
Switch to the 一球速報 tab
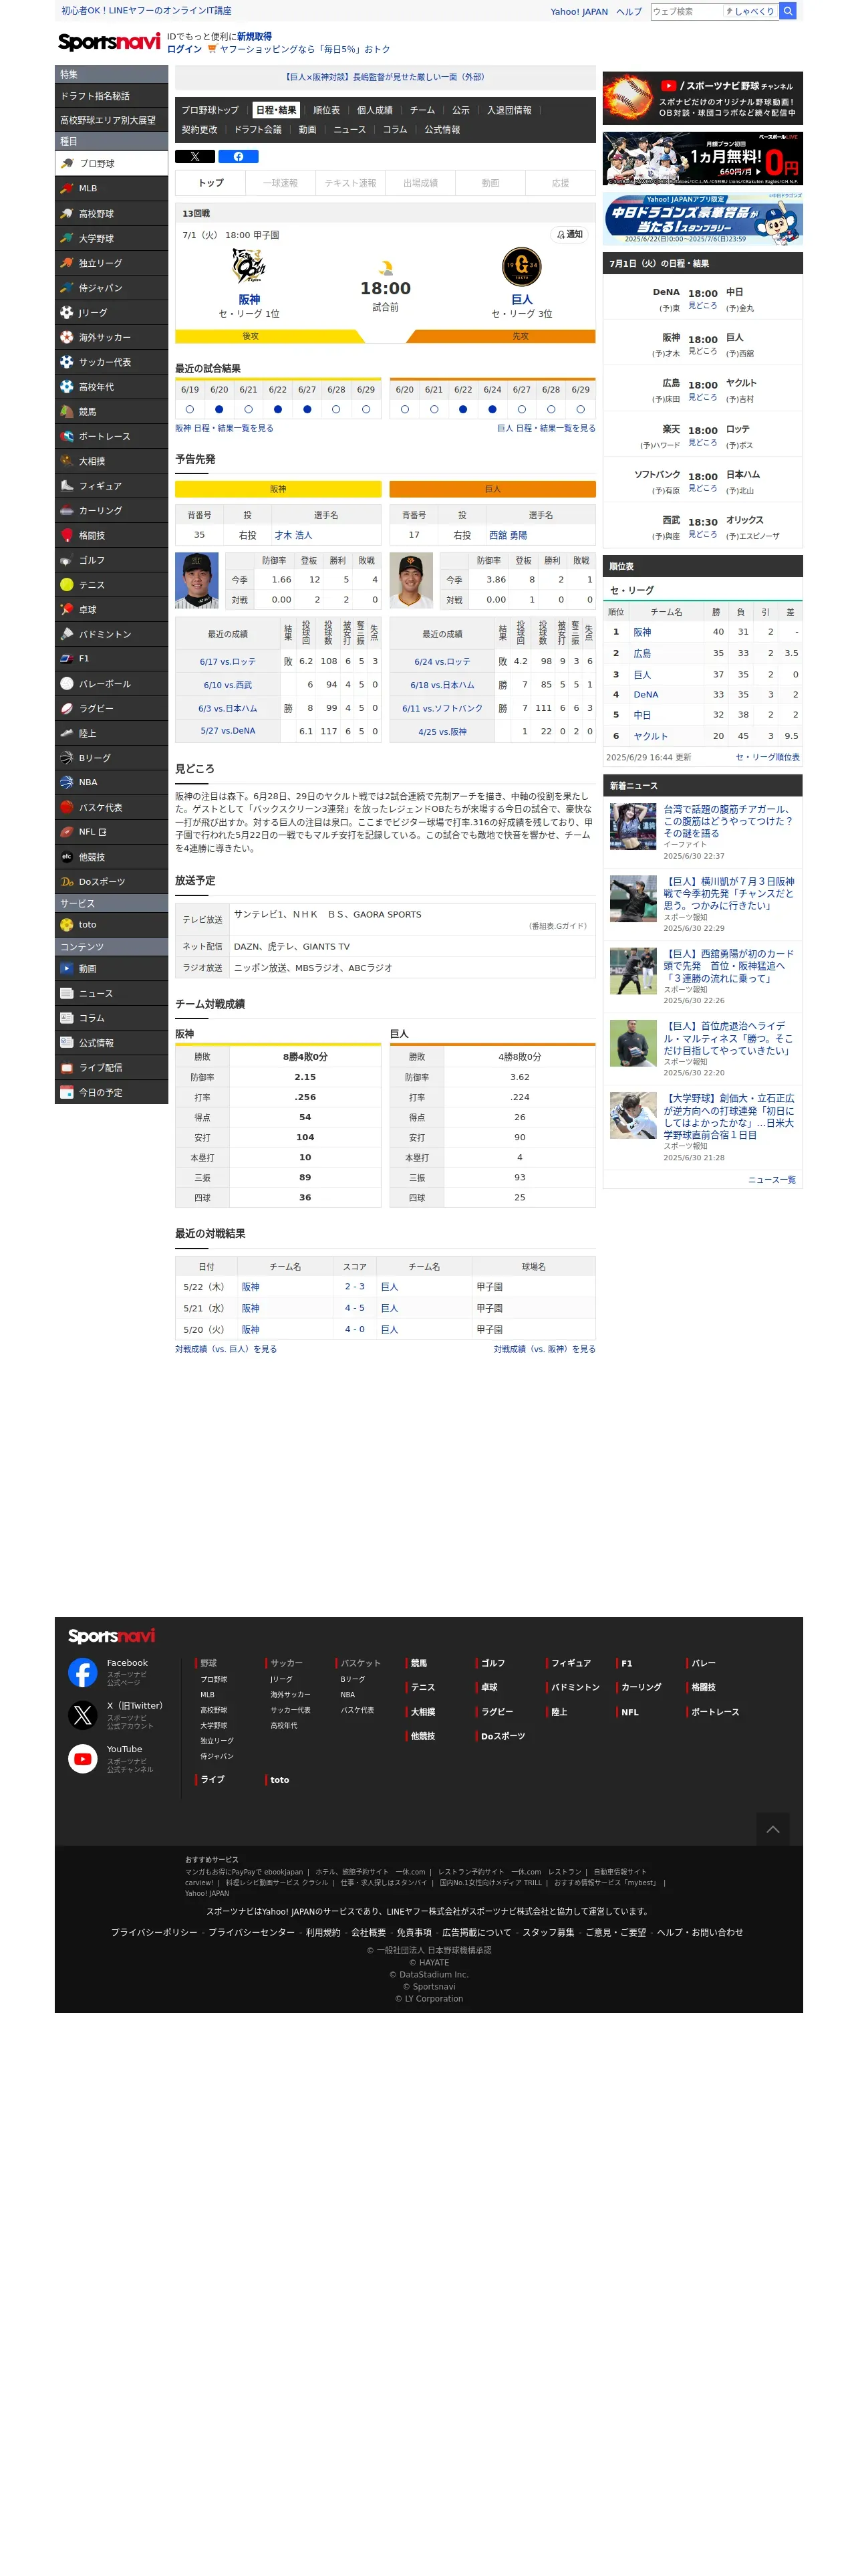[281, 183]
